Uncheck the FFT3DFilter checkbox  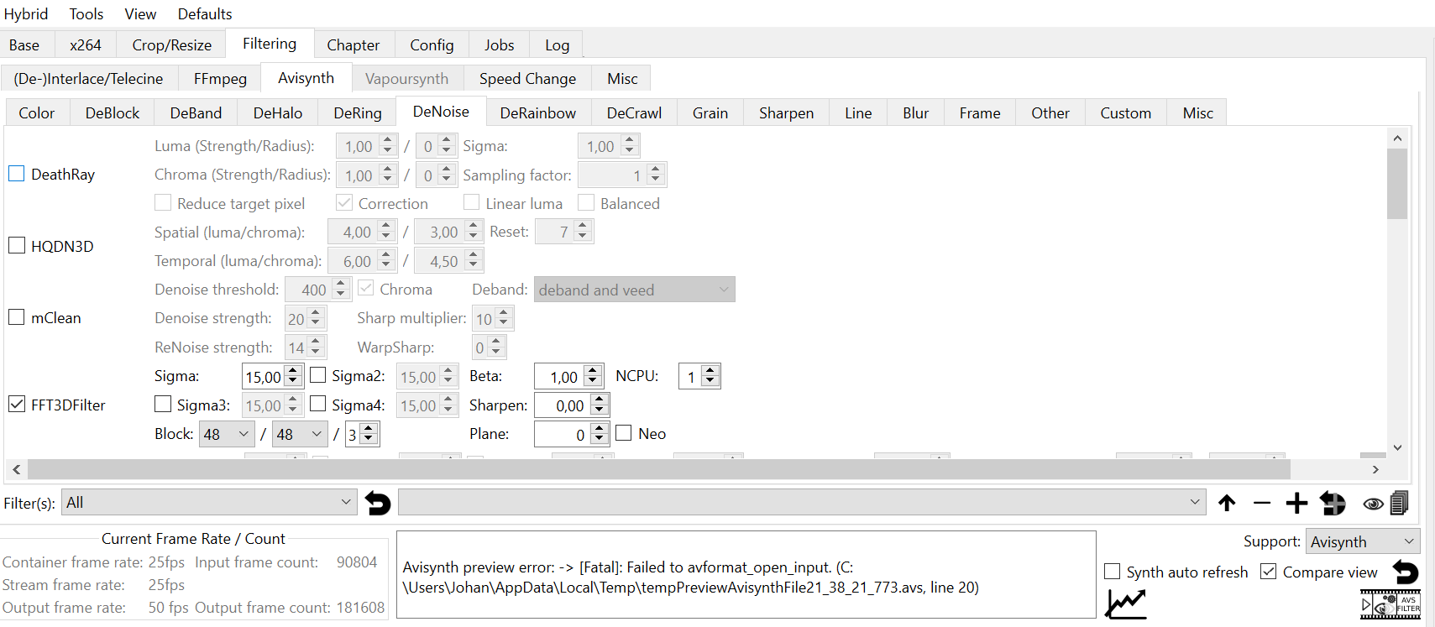click(x=17, y=405)
